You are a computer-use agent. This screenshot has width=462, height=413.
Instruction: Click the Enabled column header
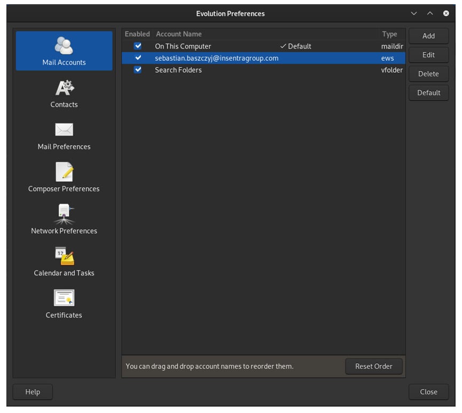point(137,34)
